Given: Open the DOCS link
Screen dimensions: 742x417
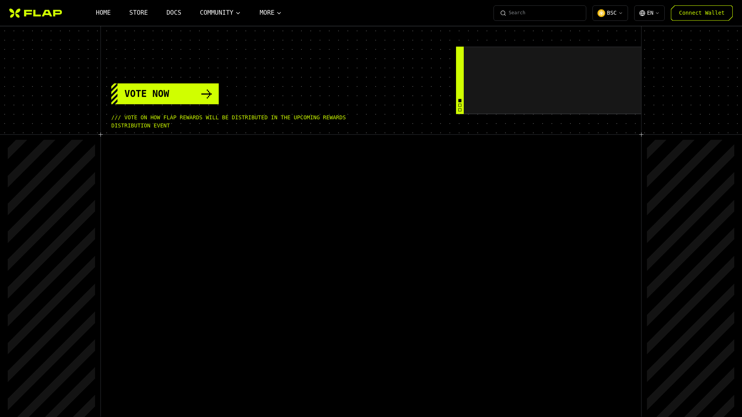Looking at the screenshot, I should [174, 13].
